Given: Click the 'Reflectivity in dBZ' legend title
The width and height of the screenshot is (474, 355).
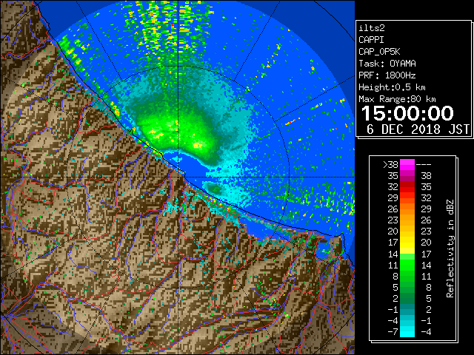Looking at the screenshot, I should pos(450,248).
